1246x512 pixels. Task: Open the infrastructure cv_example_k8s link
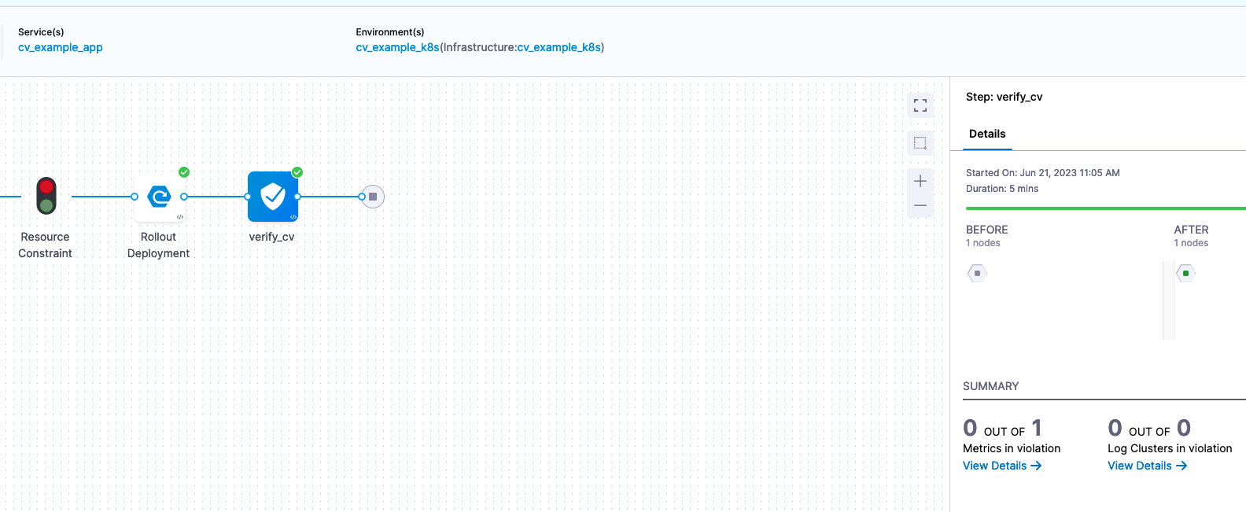pyautogui.click(x=558, y=47)
